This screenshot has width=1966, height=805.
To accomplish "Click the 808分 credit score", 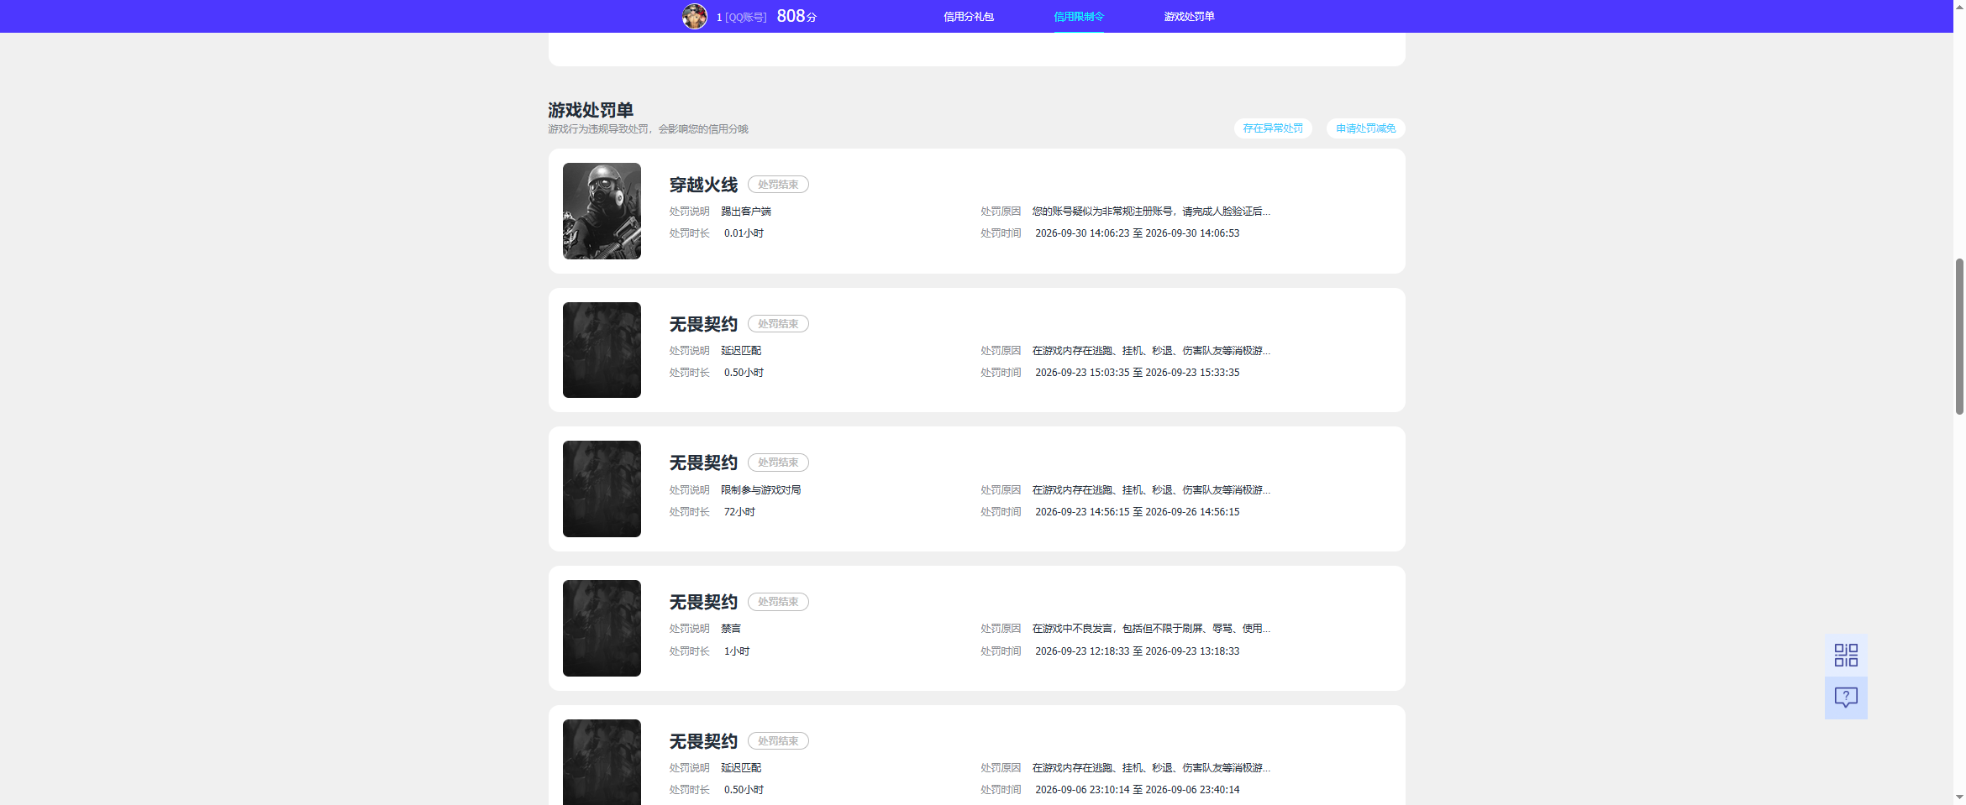I will [x=796, y=16].
